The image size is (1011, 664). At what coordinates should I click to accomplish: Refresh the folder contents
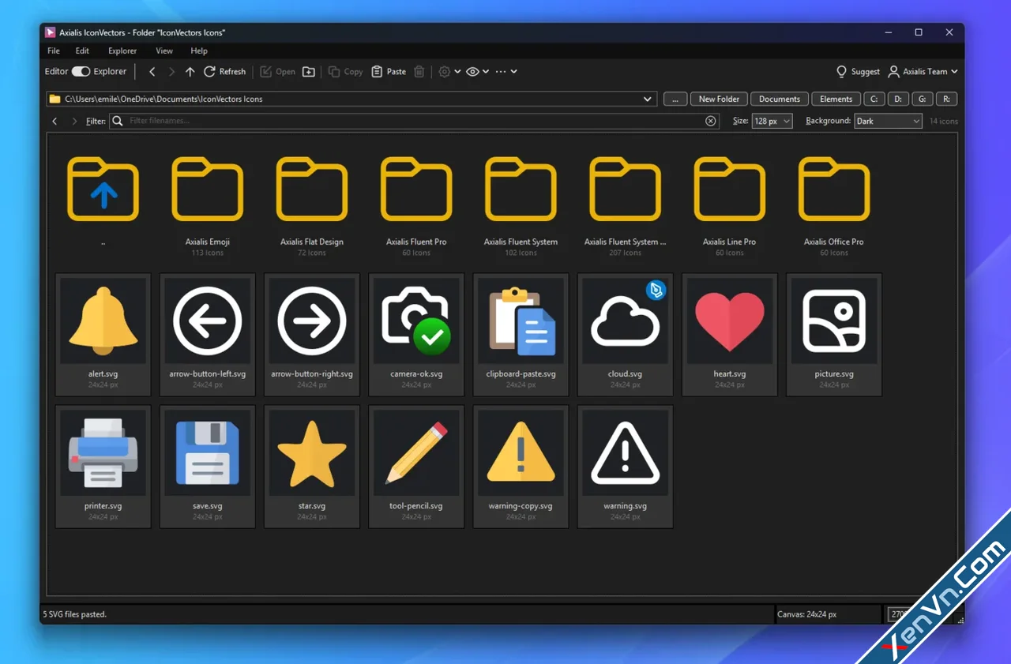(224, 71)
